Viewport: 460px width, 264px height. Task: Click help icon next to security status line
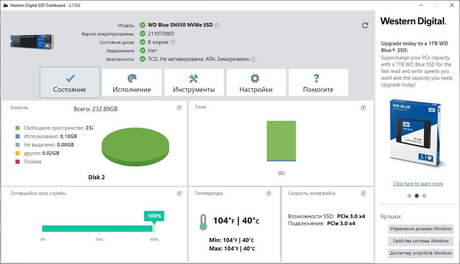click(254, 59)
